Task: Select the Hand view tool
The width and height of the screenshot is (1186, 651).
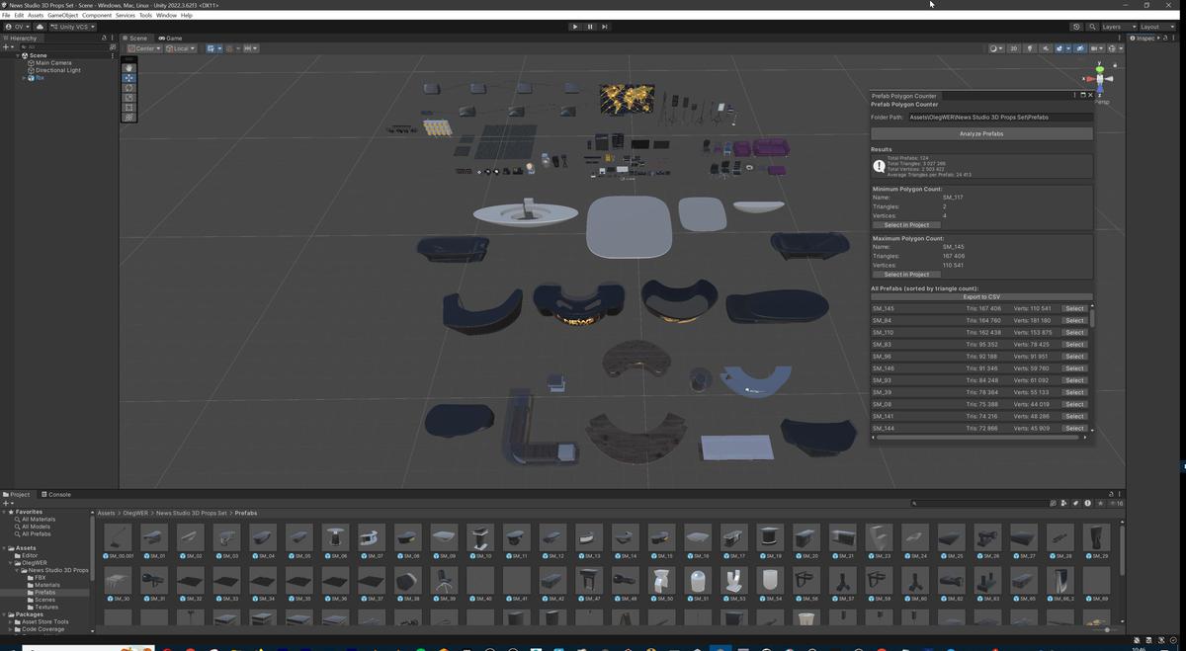Action: click(129, 68)
